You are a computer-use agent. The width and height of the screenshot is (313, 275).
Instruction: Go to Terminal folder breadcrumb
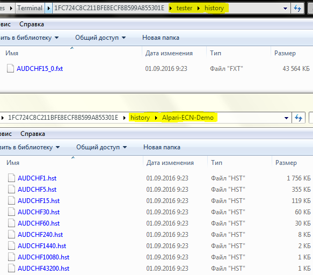tap(30, 8)
